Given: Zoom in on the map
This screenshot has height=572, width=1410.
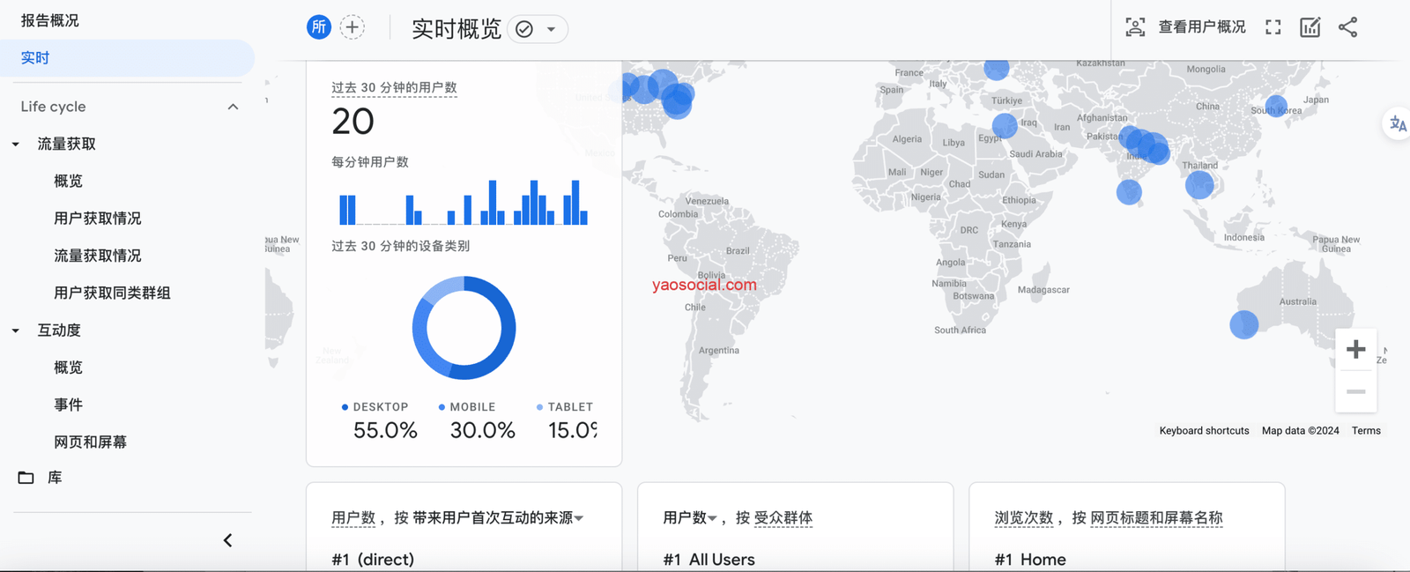Looking at the screenshot, I should tap(1355, 350).
